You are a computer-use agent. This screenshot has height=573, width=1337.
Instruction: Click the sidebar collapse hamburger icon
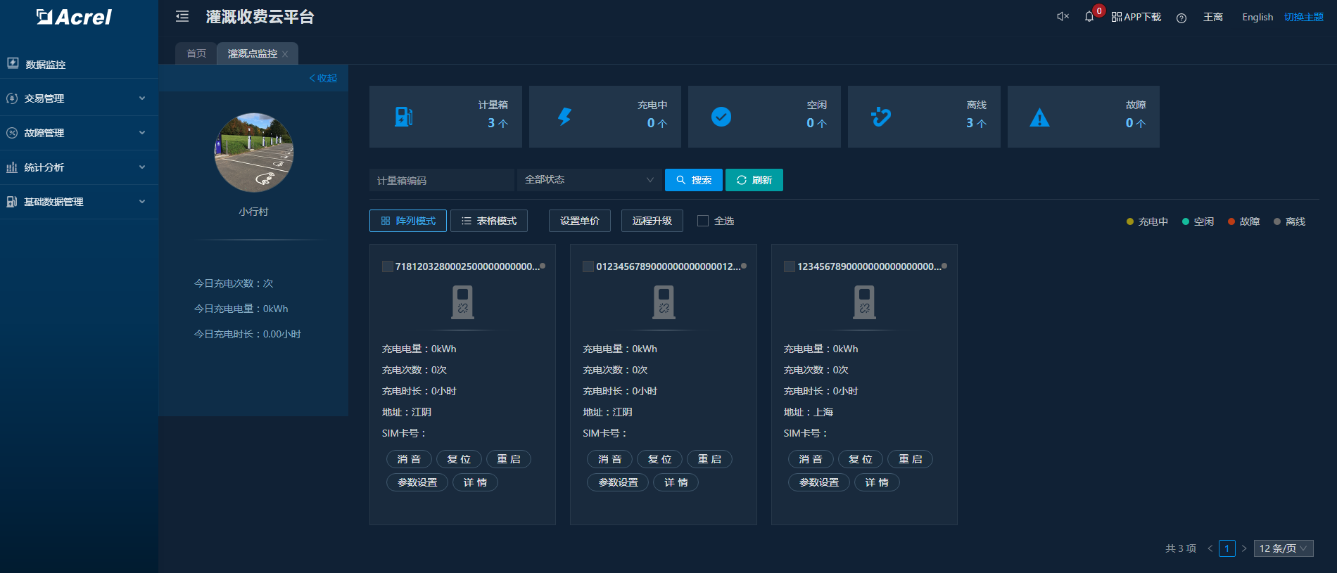(182, 17)
